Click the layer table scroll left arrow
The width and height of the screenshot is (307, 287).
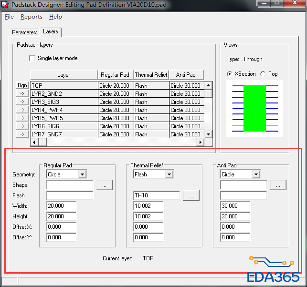pyautogui.click(x=34, y=143)
